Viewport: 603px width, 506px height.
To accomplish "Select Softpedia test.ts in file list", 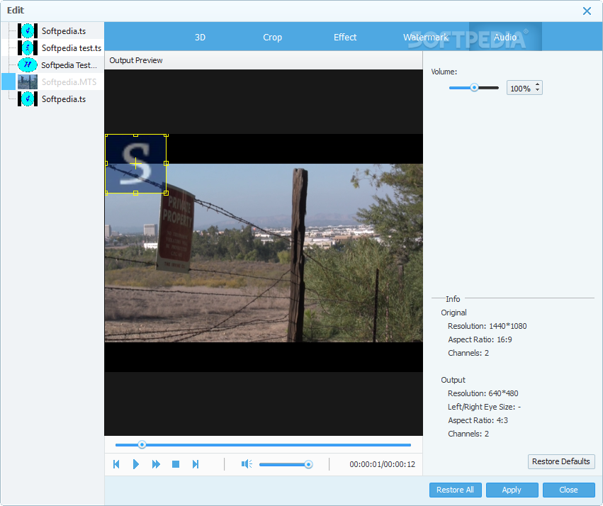I will [x=72, y=47].
